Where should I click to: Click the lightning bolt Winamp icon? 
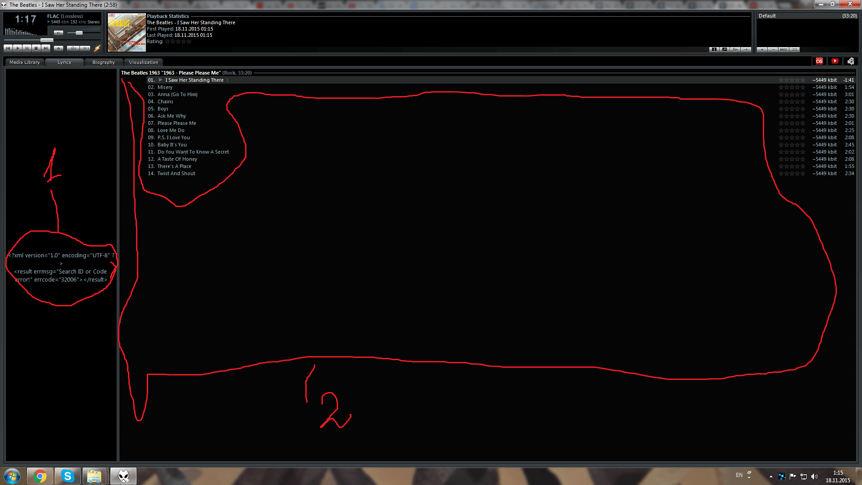pos(97,48)
